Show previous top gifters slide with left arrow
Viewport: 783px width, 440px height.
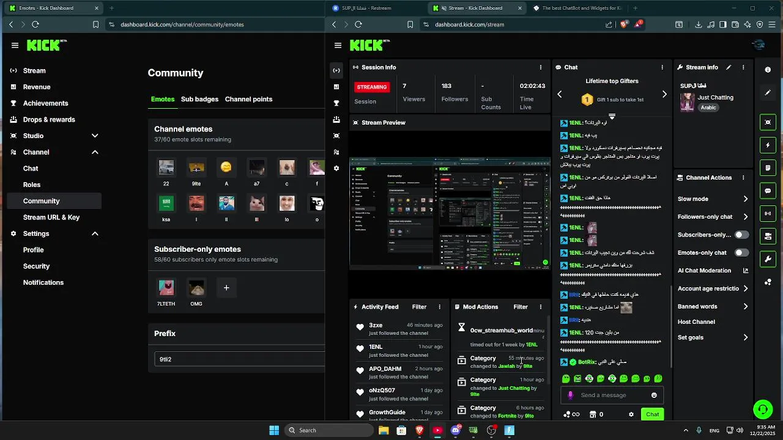click(x=559, y=94)
